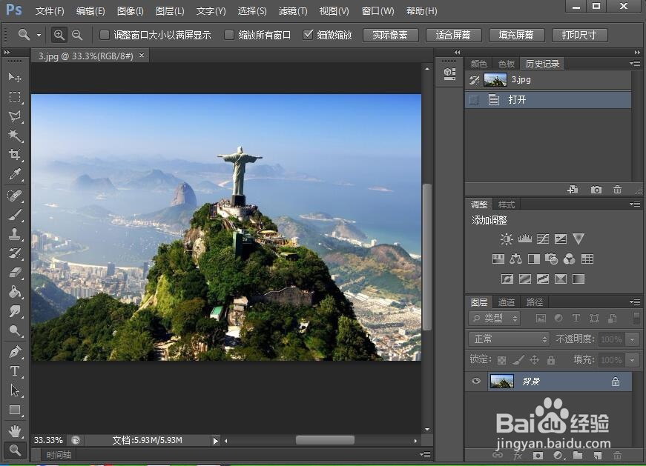Open the layer filter type dropdown
The image size is (646, 466).
pyautogui.click(x=495, y=319)
